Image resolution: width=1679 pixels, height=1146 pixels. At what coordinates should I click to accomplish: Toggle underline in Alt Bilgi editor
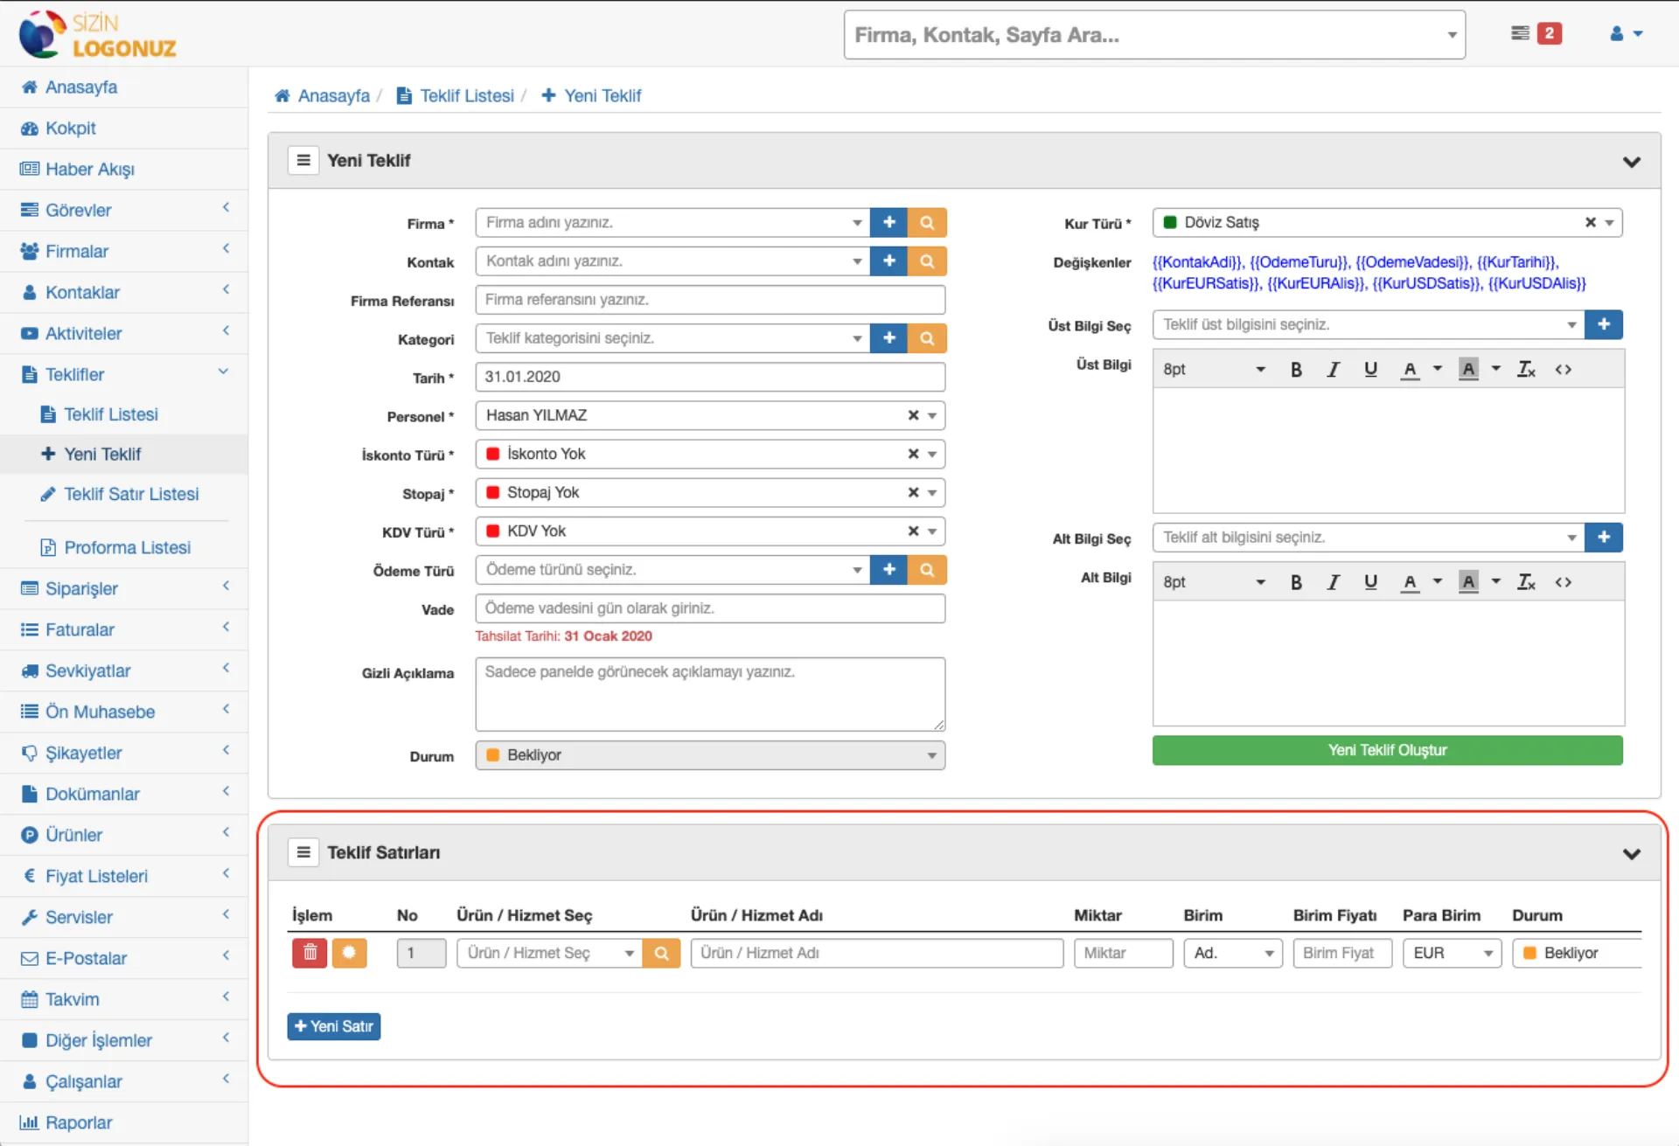click(x=1370, y=582)
